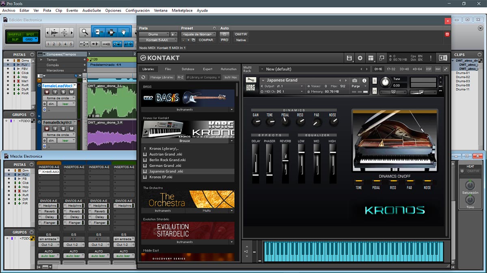Toggle the TONE dynamics switch
This screenshot has width=487, height=273.
pos(358,182)
